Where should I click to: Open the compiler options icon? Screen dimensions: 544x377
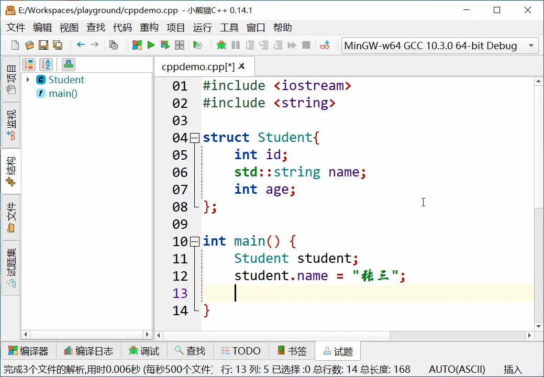point(197,46)
